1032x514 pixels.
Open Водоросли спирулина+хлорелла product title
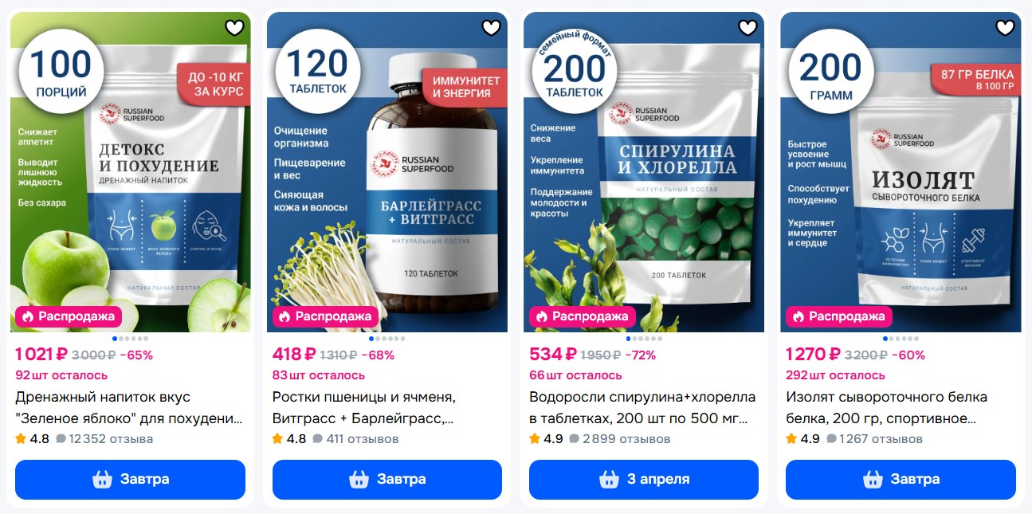click(x=642, y=407)
